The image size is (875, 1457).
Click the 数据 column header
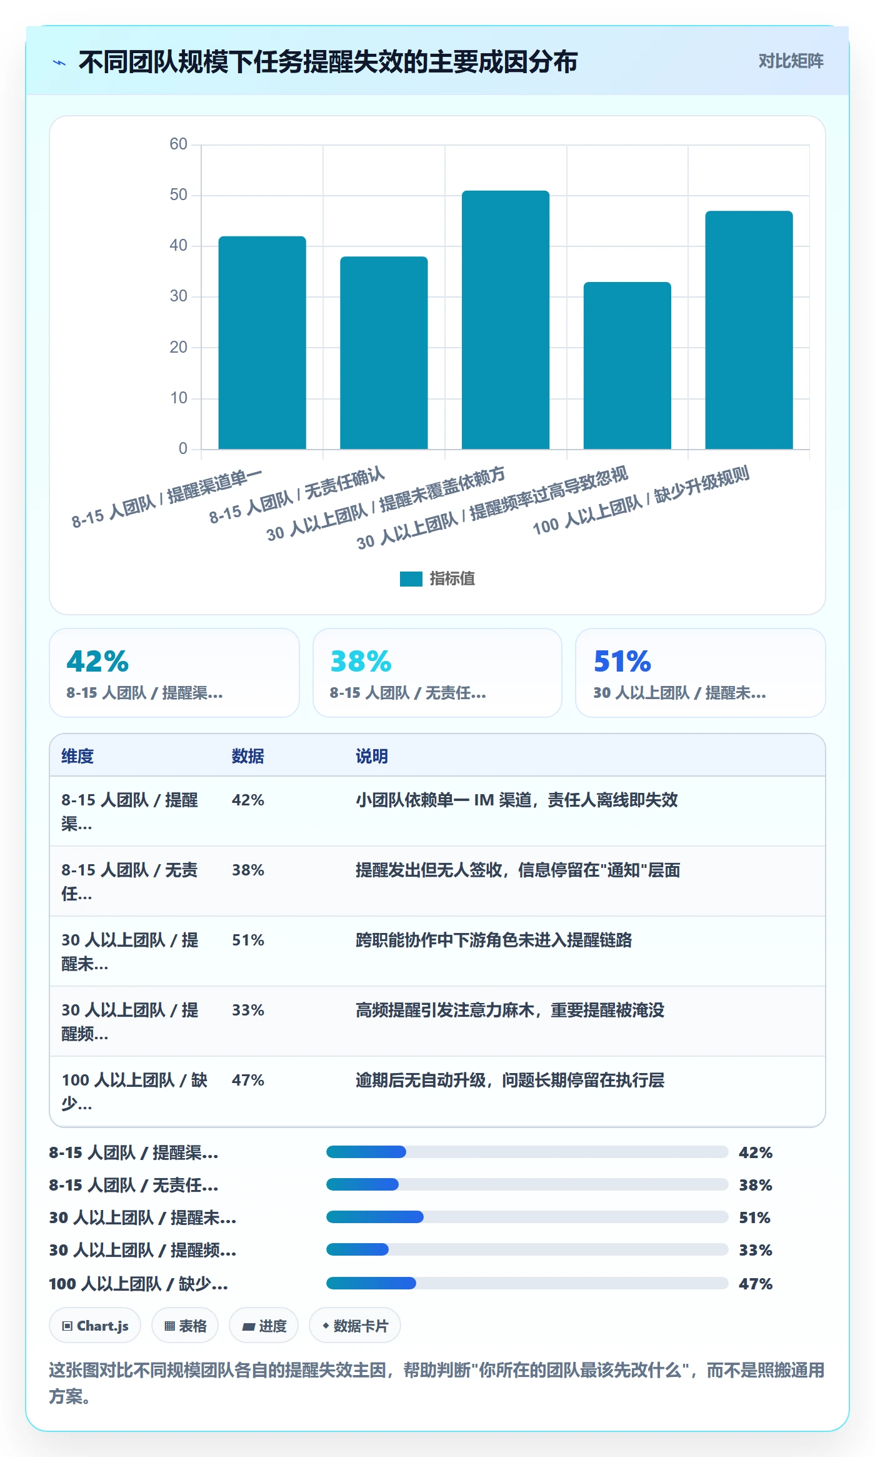click(x=247, y=756)
